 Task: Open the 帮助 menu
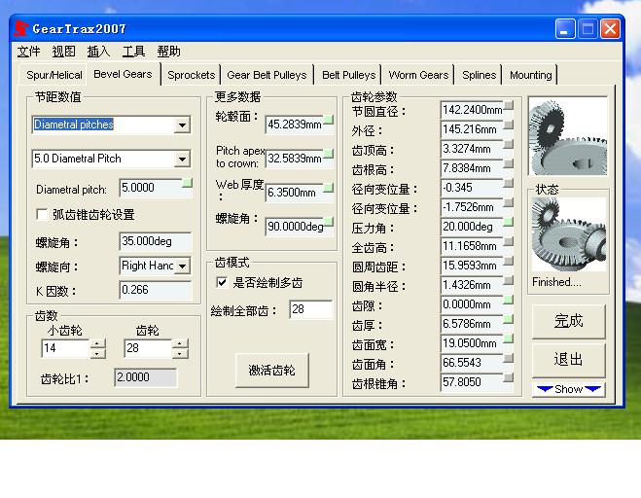[169, 52]
